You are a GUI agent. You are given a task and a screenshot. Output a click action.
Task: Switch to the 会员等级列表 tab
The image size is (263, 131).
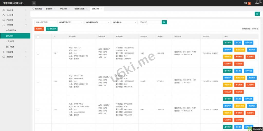[x=79, y=9]
